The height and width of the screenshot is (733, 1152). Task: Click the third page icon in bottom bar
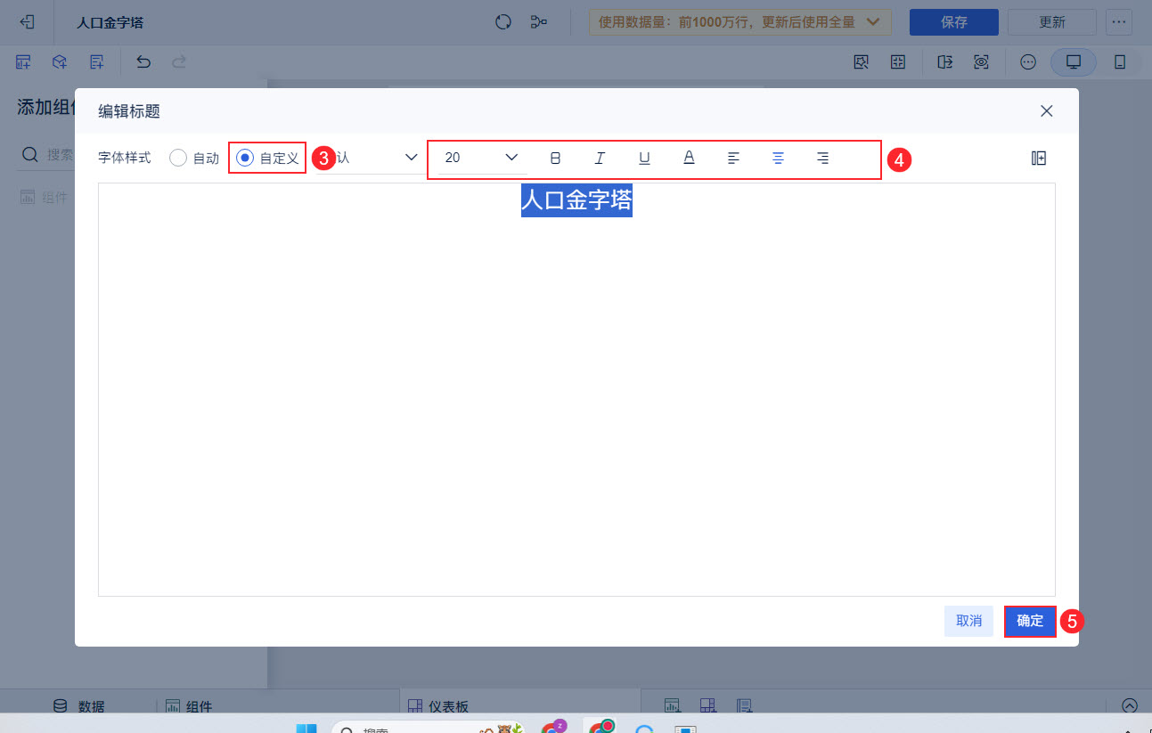744,706
